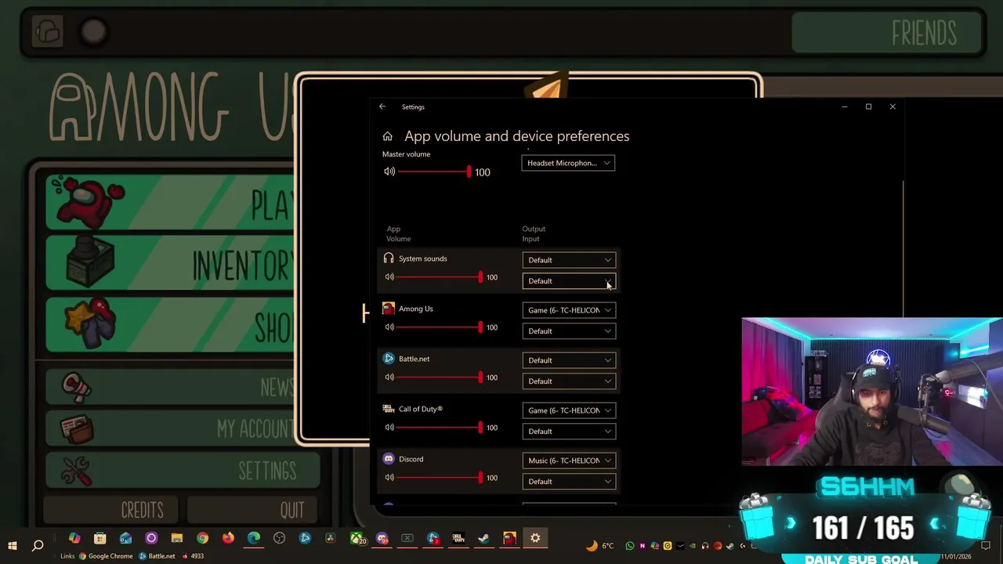Switch to Among Us taskbar icon

point(510,538)
